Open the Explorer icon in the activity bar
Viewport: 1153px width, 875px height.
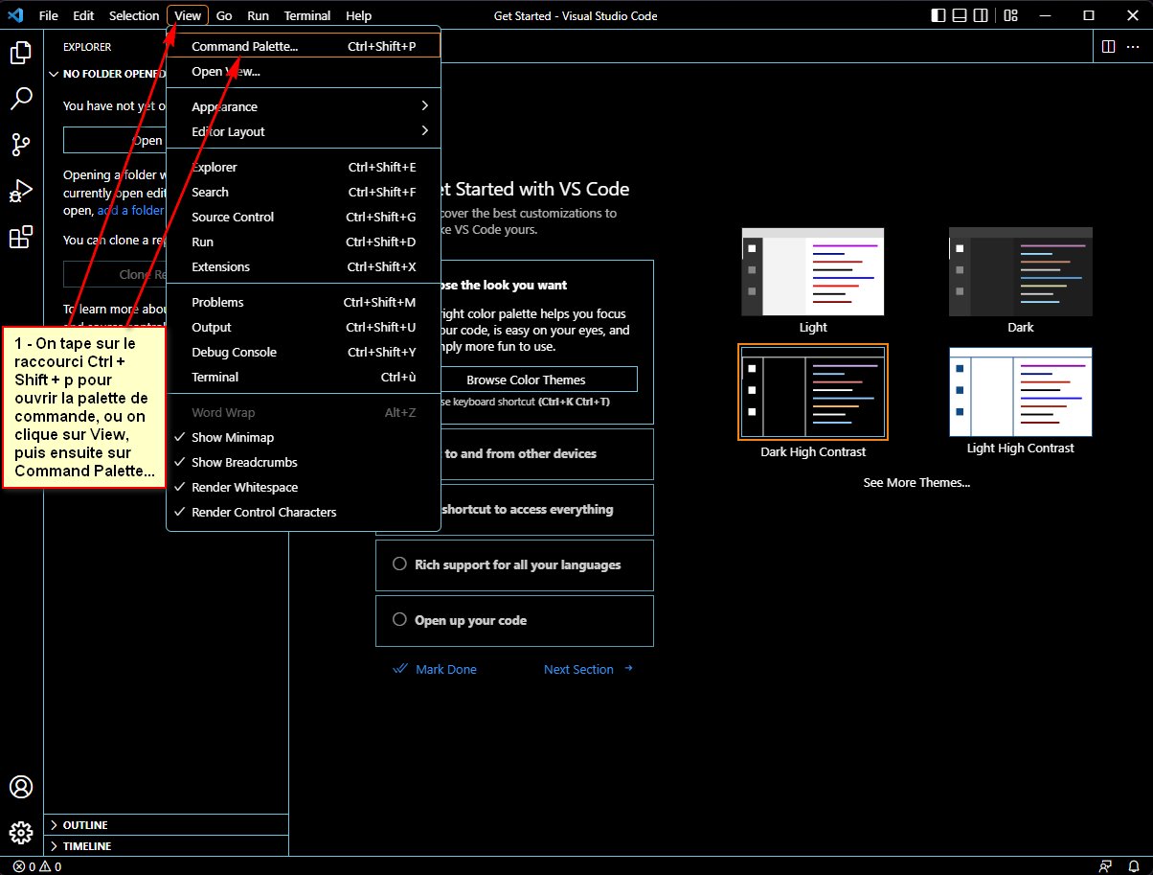click(x=21, y=53)
